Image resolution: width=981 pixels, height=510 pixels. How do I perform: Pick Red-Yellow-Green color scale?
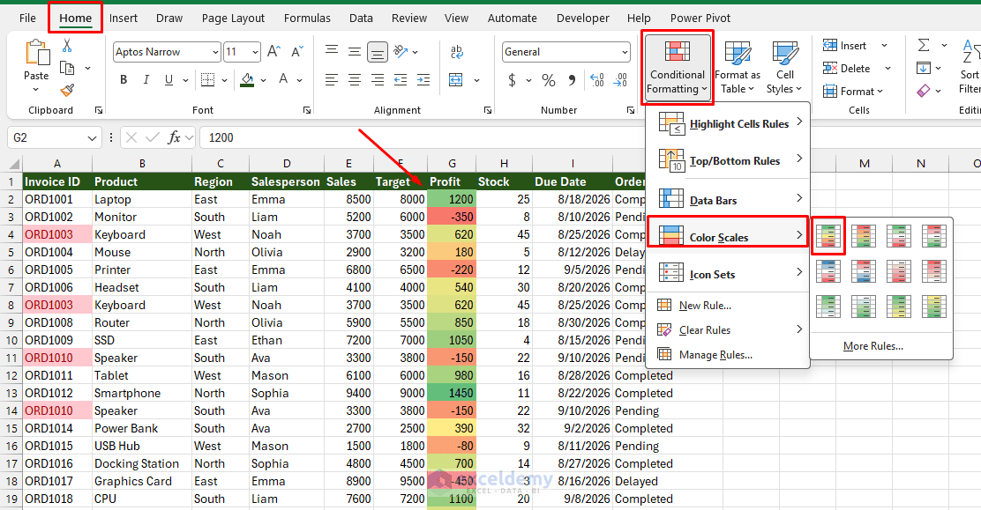(x=863, y=236)
